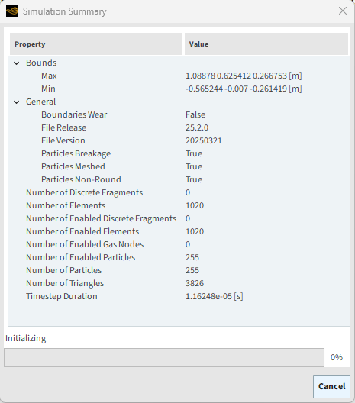Screen dimensions: 355x403
Task: Click the Value column header
Action: (x=266, y=44)
